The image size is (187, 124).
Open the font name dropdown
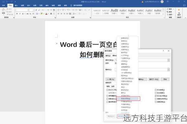click(28, 10)
